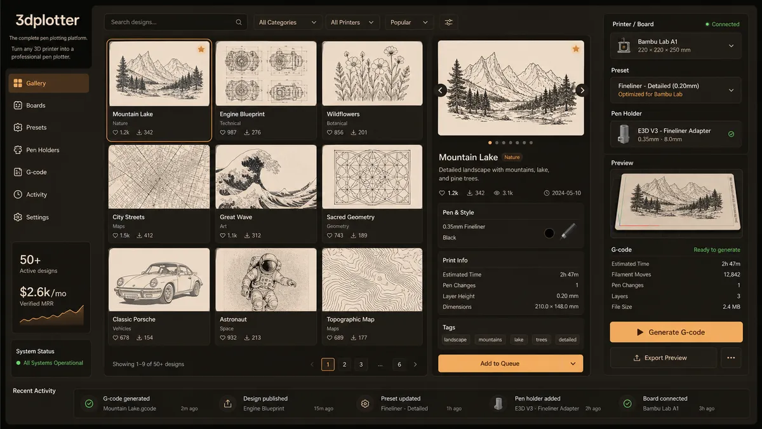Viewport: 762px width, 429px height.
Task: Click download icon on Engine Blueprint card
Action: (x=246, y=132)
